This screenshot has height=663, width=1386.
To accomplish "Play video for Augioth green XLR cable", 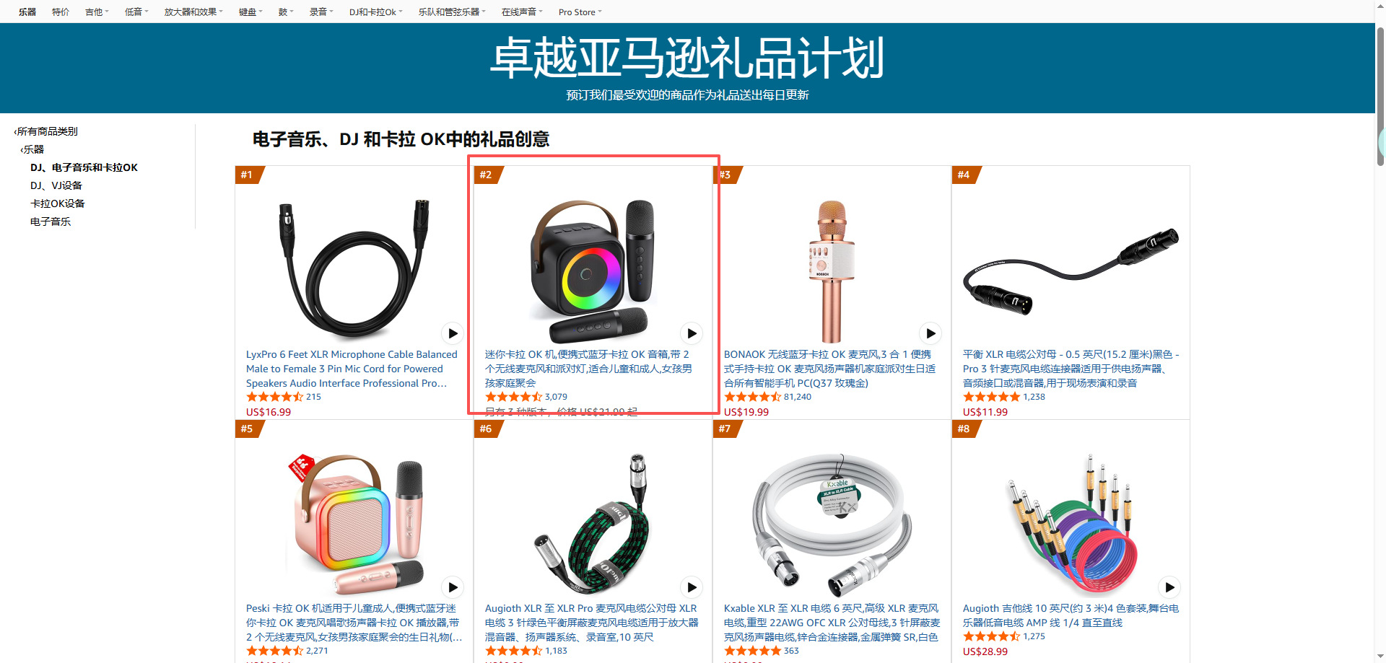I will tap(692, 587).
